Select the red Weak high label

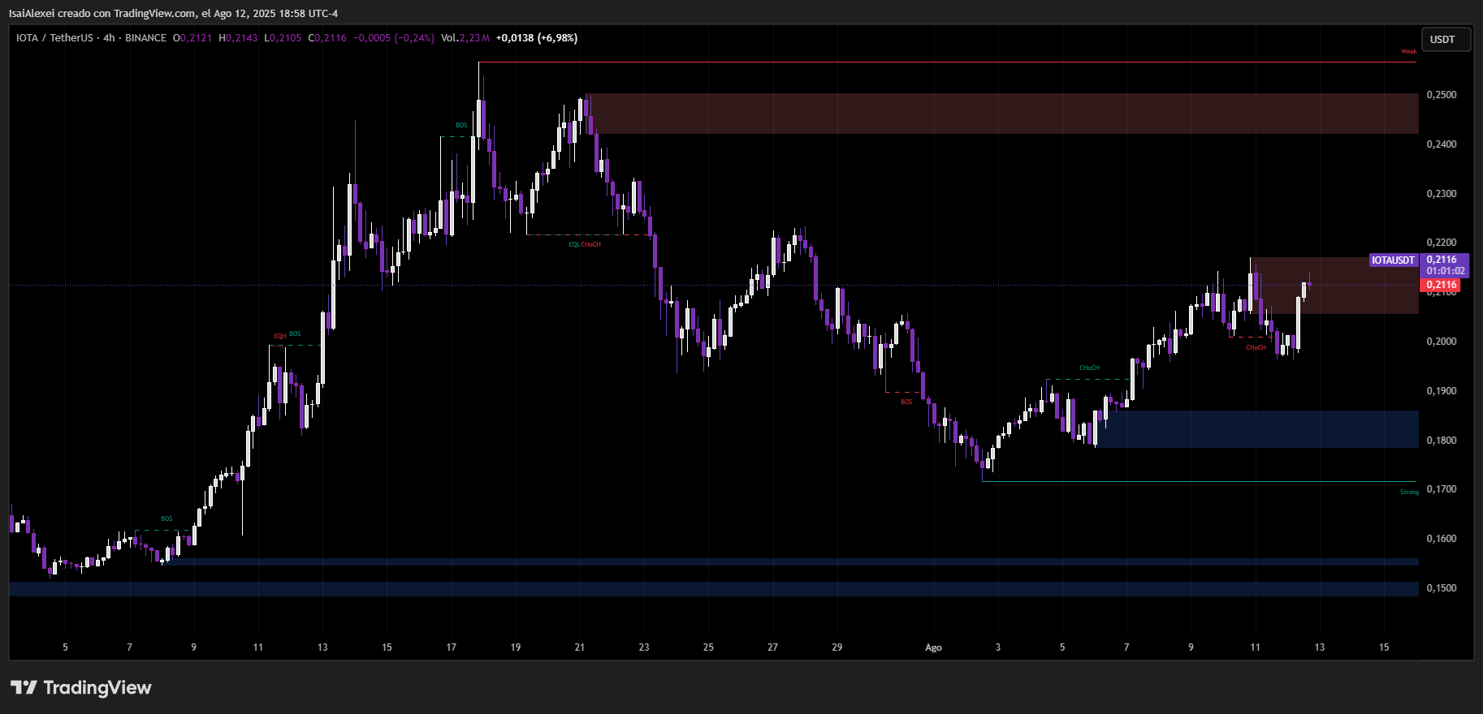tap(1408, 52)
